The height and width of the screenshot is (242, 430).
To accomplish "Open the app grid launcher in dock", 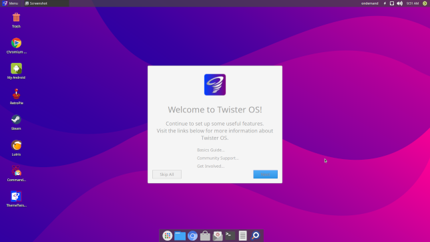I will tap(168, 236).
